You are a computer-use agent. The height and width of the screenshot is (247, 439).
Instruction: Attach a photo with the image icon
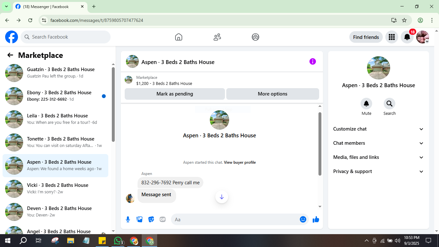pos(139,219)
